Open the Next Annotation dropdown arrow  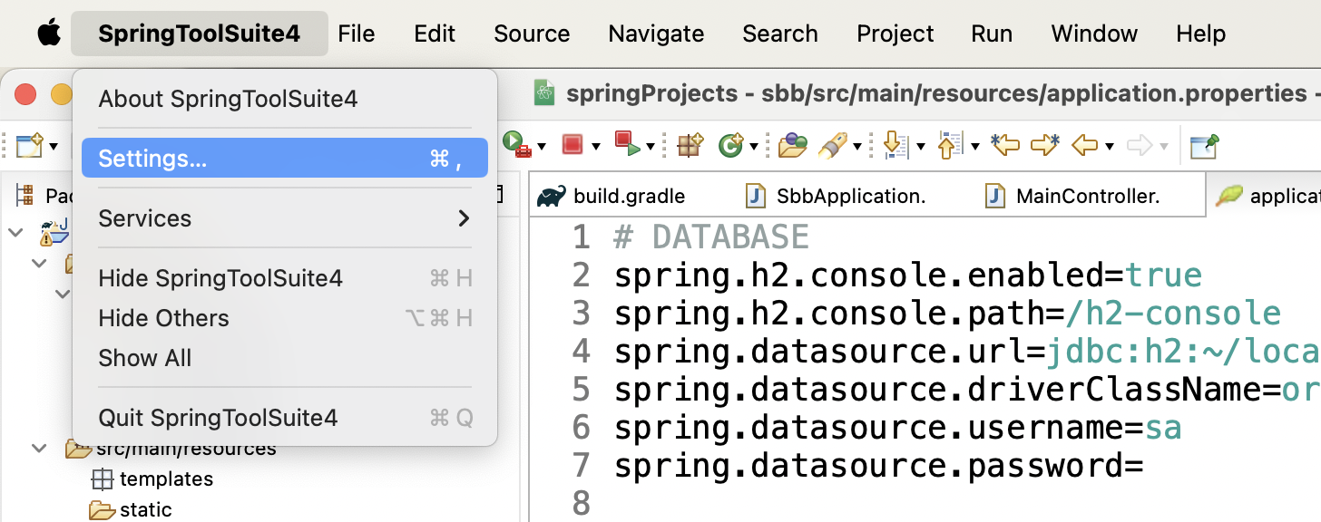(x=920, y=146)
